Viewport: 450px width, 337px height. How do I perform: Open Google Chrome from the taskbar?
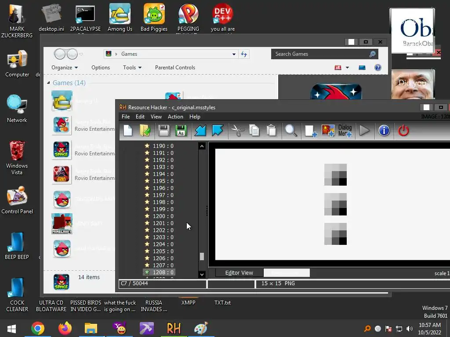(38, 328)
